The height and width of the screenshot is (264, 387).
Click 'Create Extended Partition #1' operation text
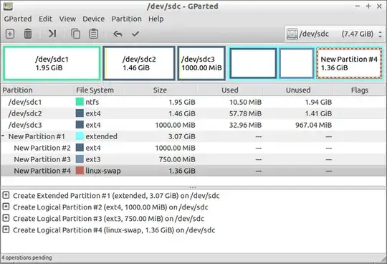click(116, 196)
